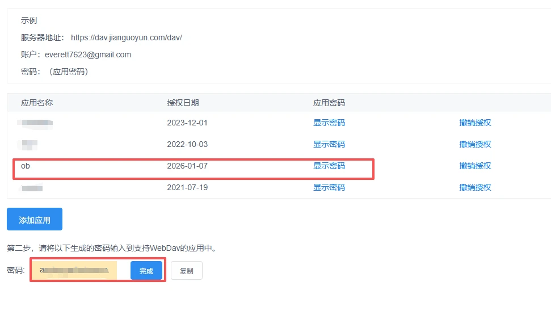This screenshot has width=551, height=311.
Task: Click the everett7623@gmail.com account text
Action: (x=88, y=54)
